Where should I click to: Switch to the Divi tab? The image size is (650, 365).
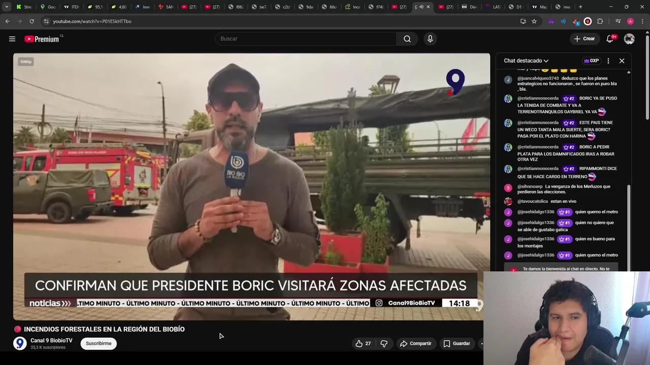469,7
